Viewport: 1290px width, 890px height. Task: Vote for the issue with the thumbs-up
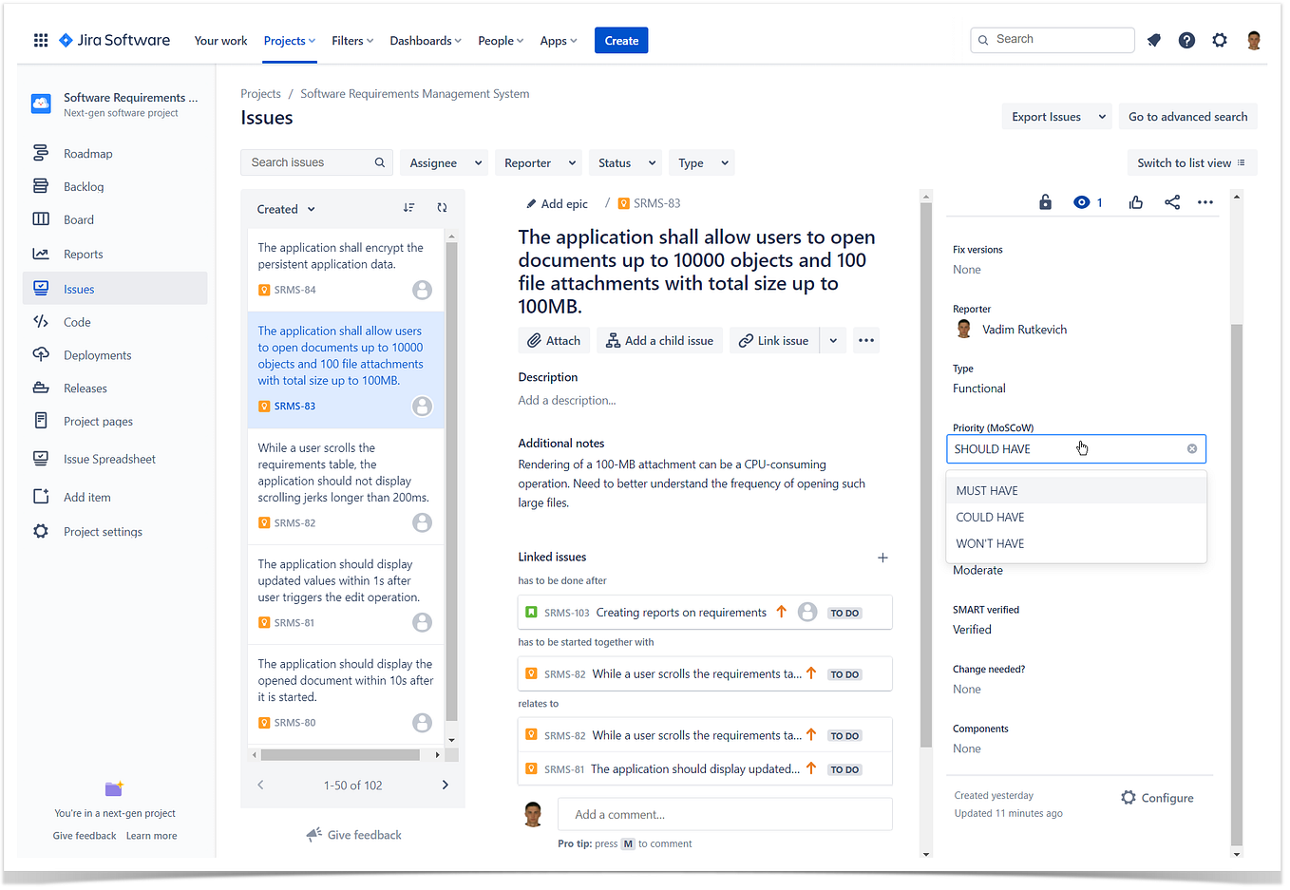1136,201
